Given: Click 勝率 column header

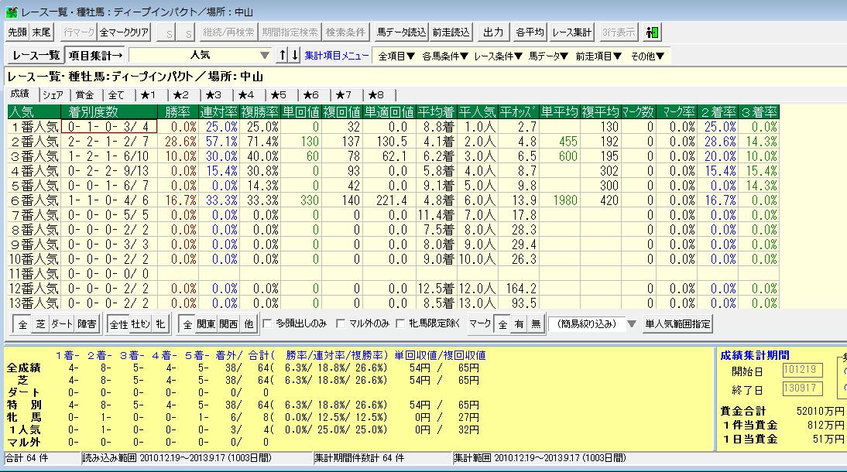Looking at the screenshot, I should [x=178, y=111].
